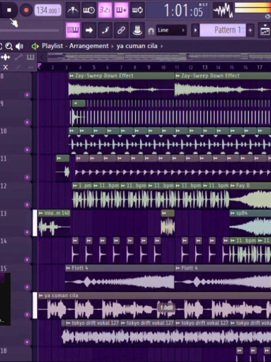Open ya cuman cila clip menu

pos(41,296)
